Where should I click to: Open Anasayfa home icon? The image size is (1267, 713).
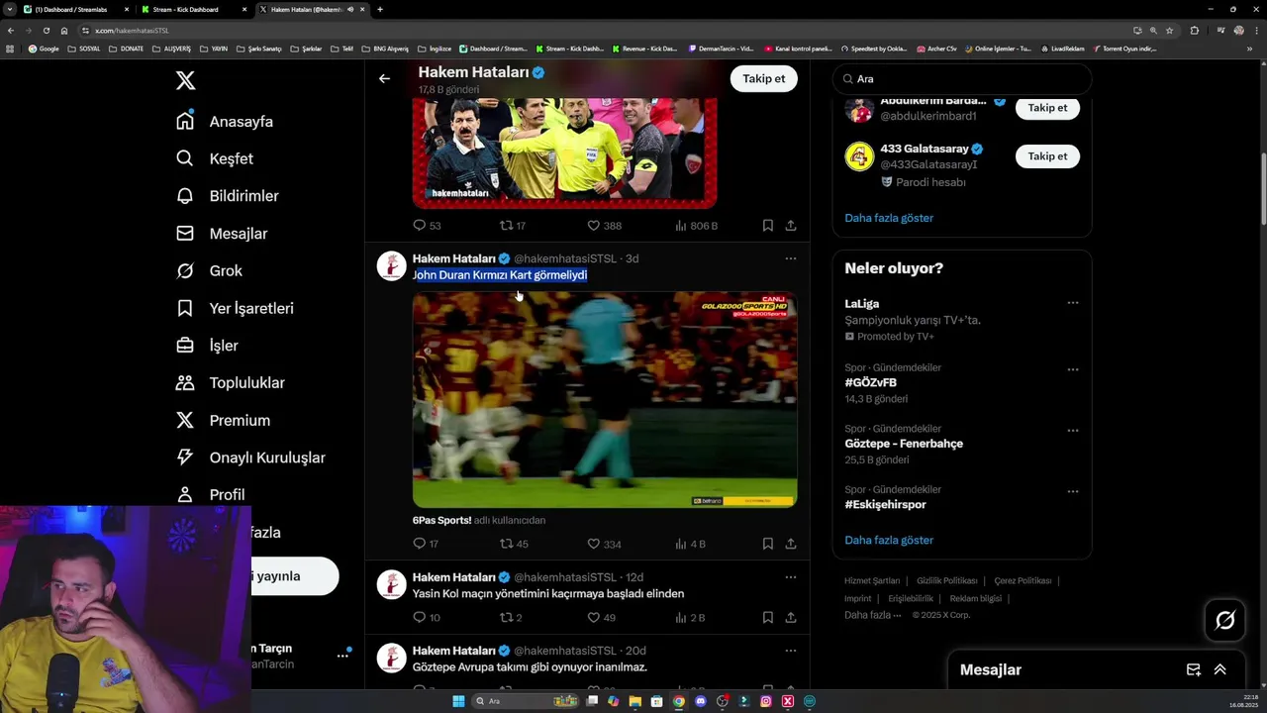point(185,121)
